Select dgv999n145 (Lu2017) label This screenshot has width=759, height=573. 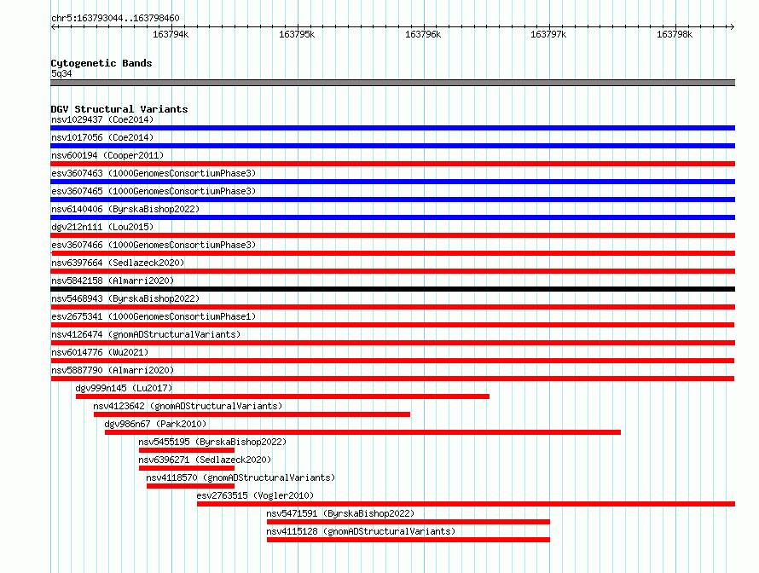(x=124, y=388)
